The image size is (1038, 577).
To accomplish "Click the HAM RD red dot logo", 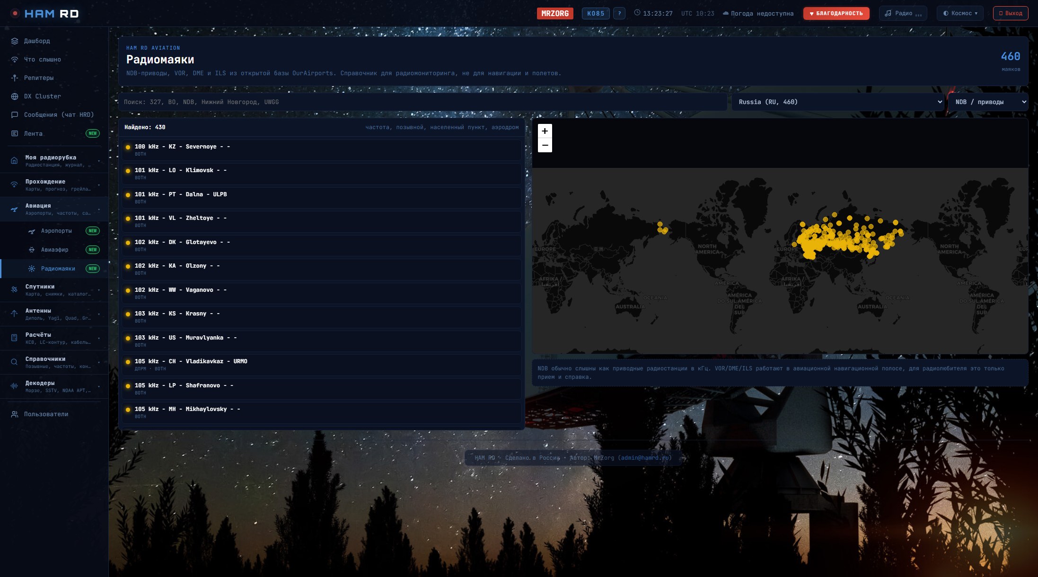I will pyautogui.click(x=15, y=13).
